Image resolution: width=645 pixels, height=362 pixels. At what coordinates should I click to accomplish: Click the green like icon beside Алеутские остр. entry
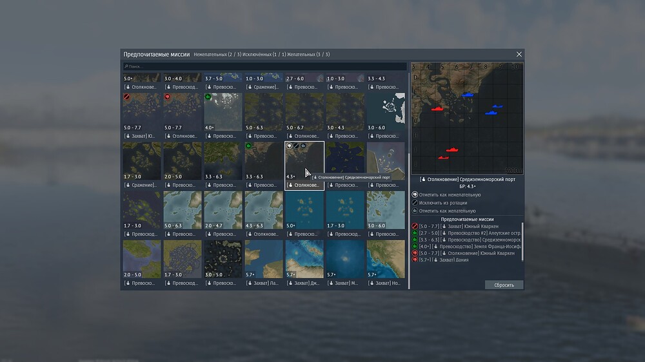[415, 233]
